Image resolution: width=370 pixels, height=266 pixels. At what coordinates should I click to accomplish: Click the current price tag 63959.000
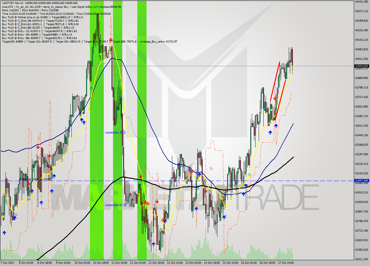pyautogui.click(x=362, y=66)
